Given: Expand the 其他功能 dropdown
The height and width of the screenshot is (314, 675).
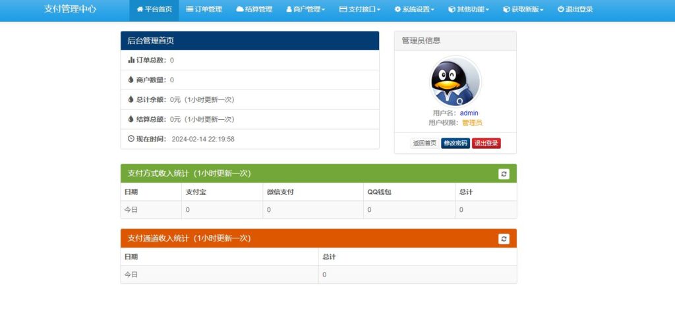Looking at the screenshot, I should click(x=469, y=9).
